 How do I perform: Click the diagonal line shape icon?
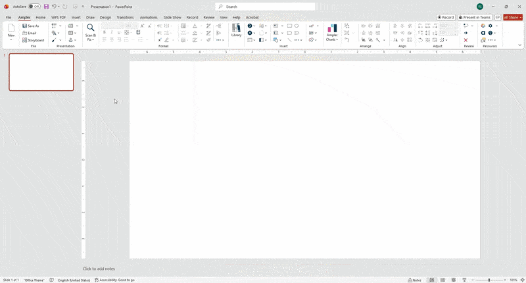(289, 40)
